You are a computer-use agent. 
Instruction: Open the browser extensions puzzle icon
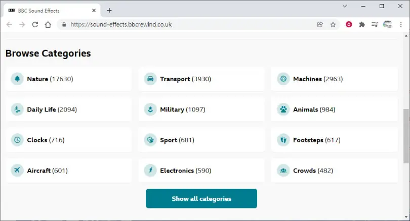362,25
